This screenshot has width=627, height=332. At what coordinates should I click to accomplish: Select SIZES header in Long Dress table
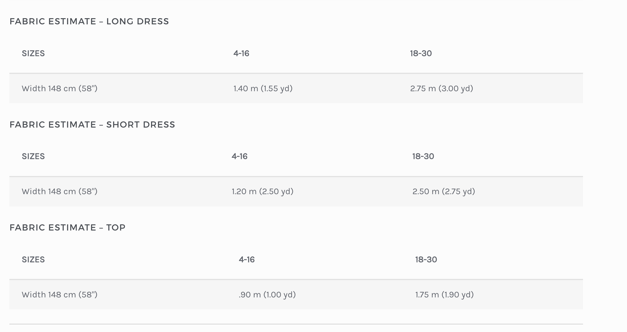click(33, 53)
